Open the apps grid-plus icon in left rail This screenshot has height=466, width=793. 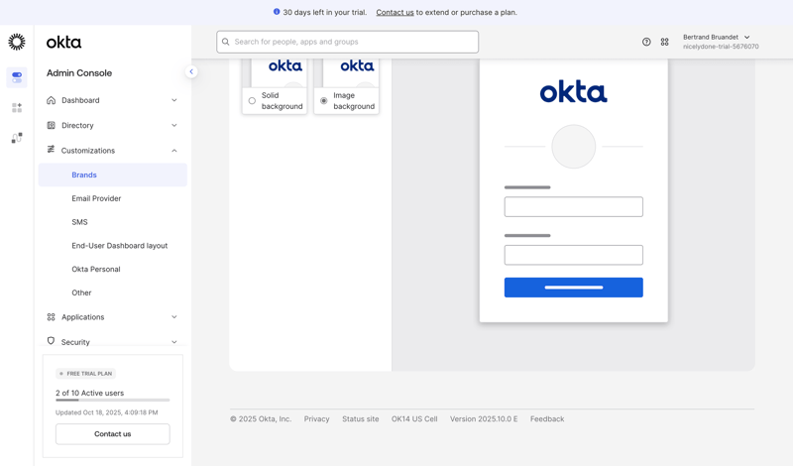coord(17,108)
